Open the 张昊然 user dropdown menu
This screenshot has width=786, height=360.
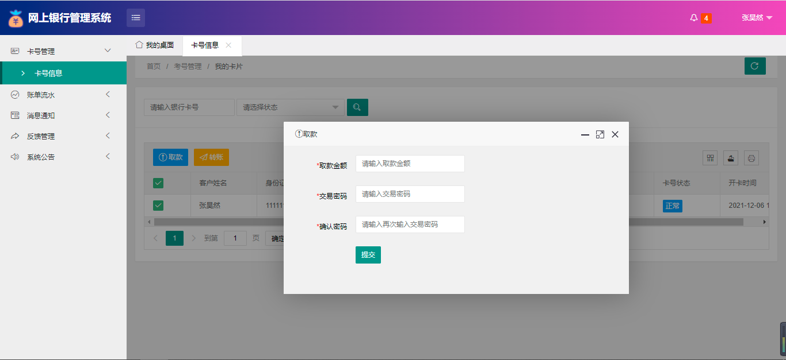(x=757, y=18)
